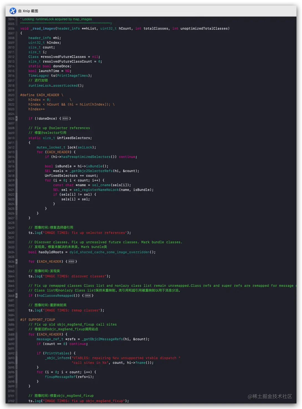The image size is (302, 409).
Task: Click string 'IMAGE TIMES: discover classes'
Action: coord(75,276)
